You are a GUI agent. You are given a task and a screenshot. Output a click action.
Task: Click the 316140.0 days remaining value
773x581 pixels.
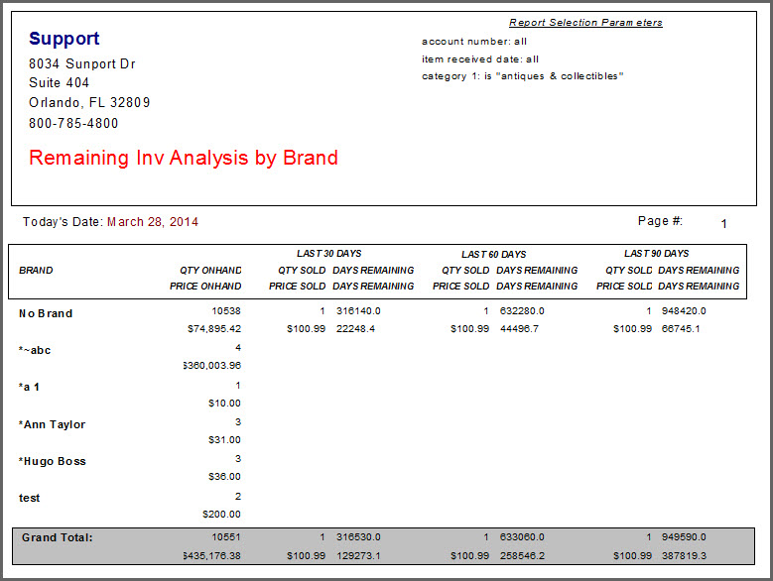pyautogui.click(x=358, y=311)
